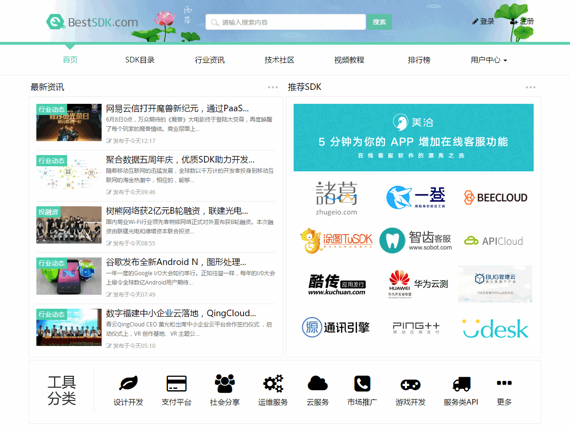Open the 技术社区 section
Image resolution: width=570 pixels, height=427 pixels.
tap(279, 60)
